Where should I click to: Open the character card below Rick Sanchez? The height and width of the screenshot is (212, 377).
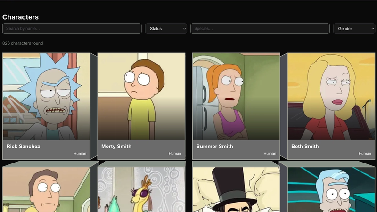pos(46,190)
